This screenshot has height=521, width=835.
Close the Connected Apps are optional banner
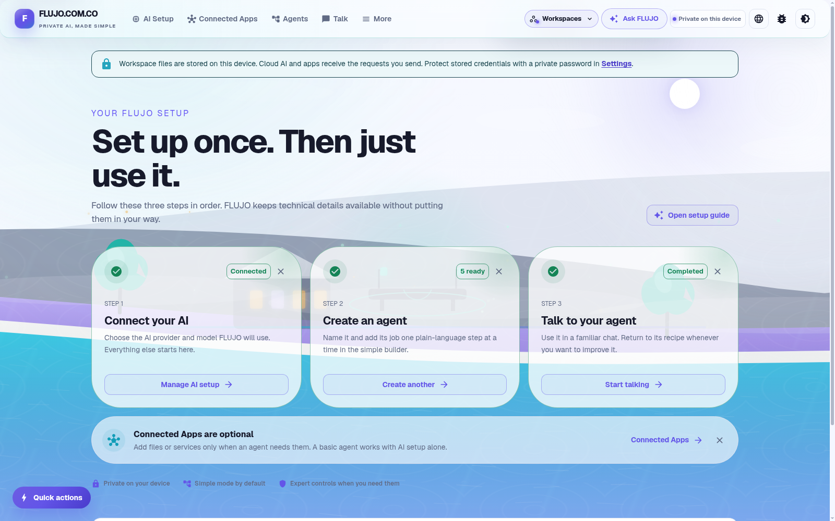click(720, 440)
